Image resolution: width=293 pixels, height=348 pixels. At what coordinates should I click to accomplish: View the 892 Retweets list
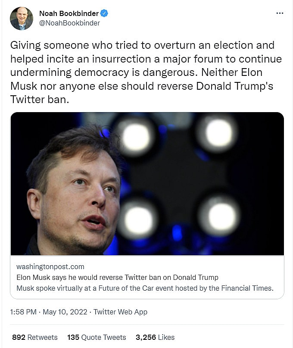point(34,337)
